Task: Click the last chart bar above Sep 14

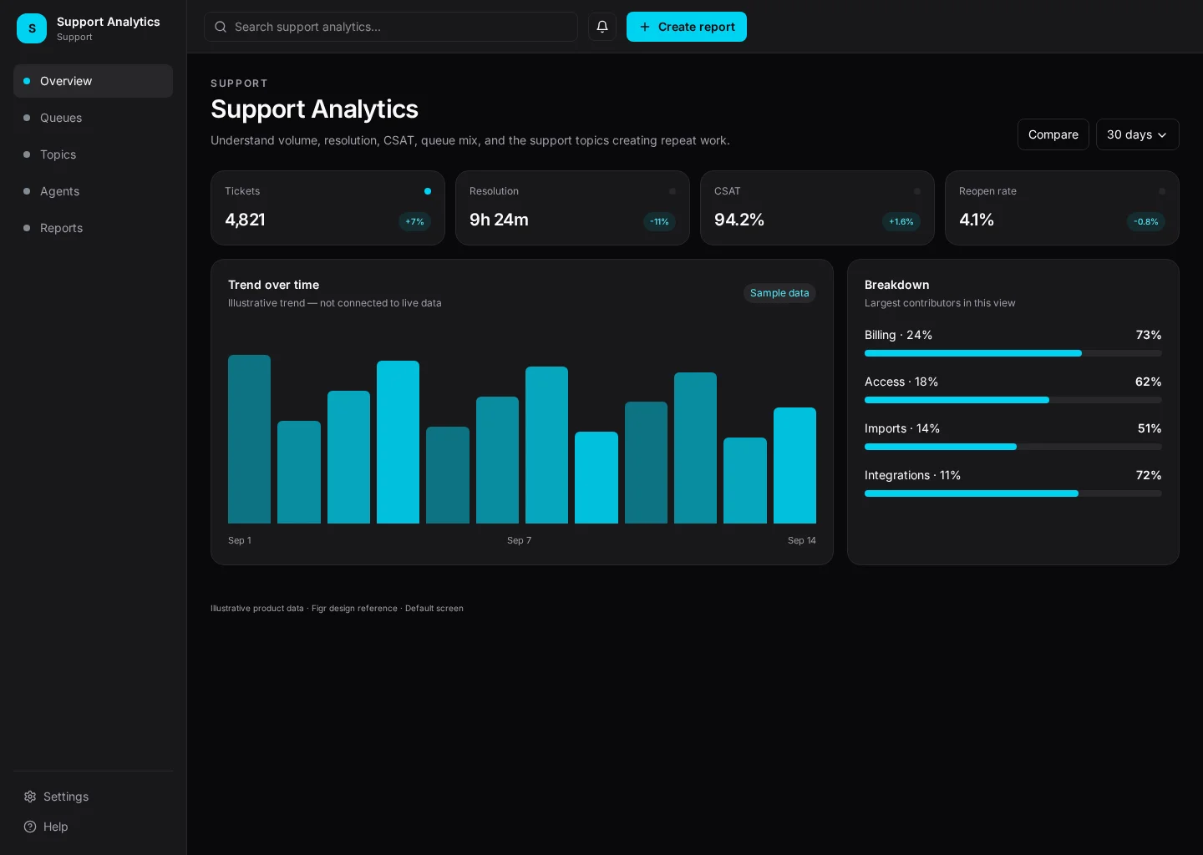Action: click(794, 466)
